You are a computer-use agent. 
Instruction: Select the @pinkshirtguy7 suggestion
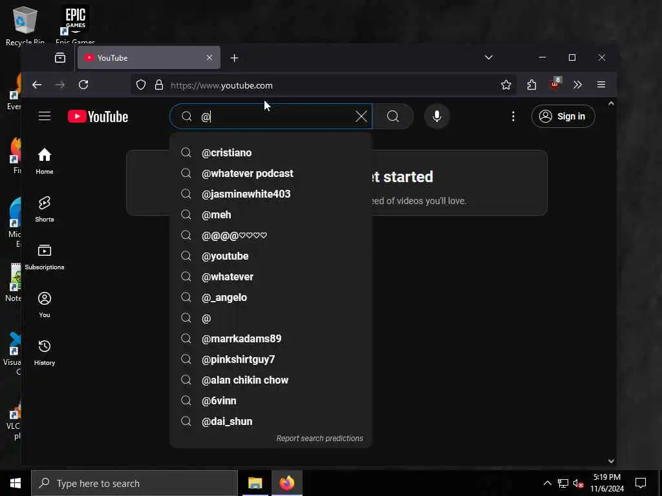pos(271,359)
